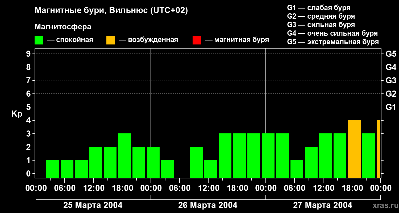Click 'G3 — сильная буря' description line
399x213 pixels.
point(321,25)
